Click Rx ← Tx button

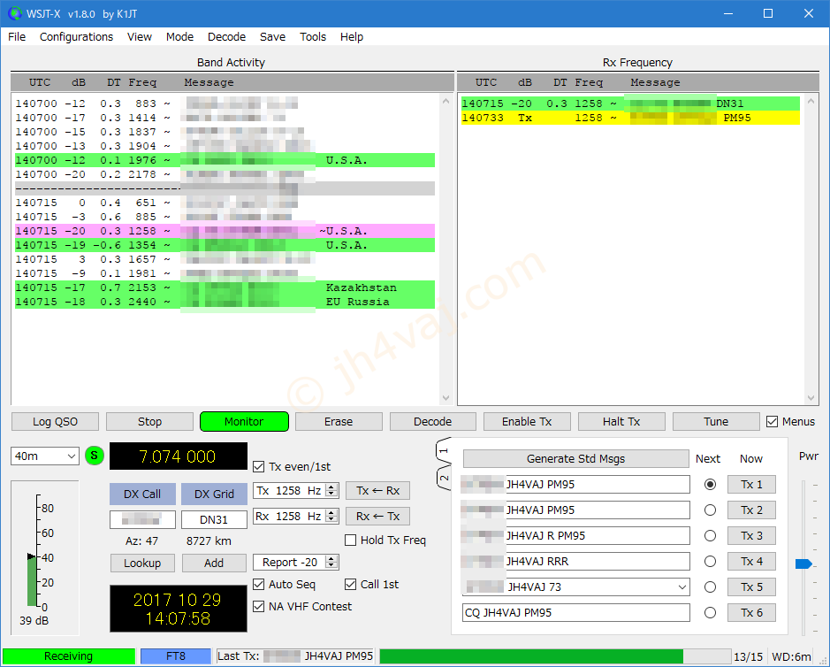[x=378, y=516]
